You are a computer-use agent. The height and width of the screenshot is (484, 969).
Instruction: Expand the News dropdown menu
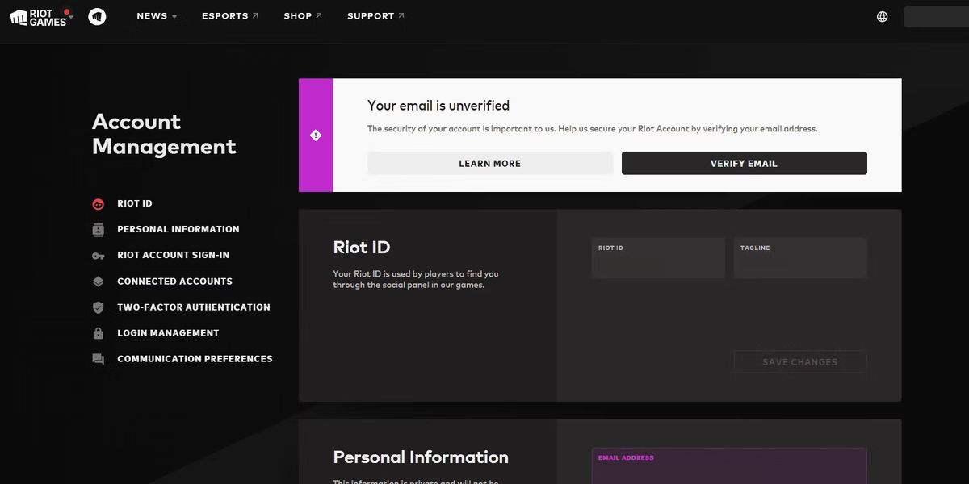(x=157, y=16)
